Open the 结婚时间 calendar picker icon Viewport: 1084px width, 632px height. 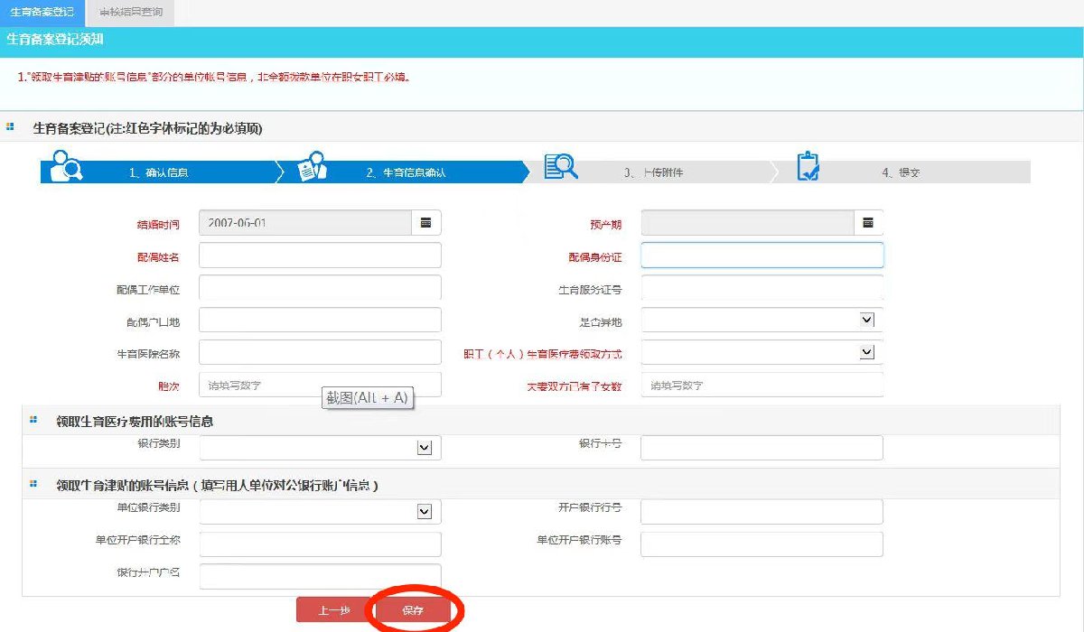425,222
